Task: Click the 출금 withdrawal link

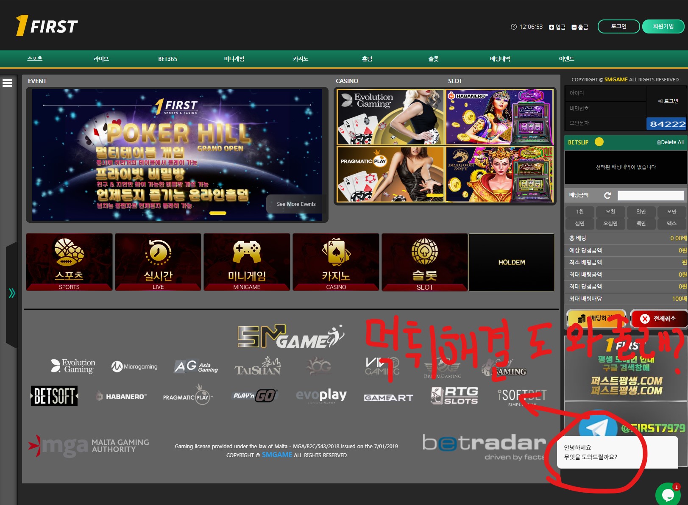Action: 579,27
